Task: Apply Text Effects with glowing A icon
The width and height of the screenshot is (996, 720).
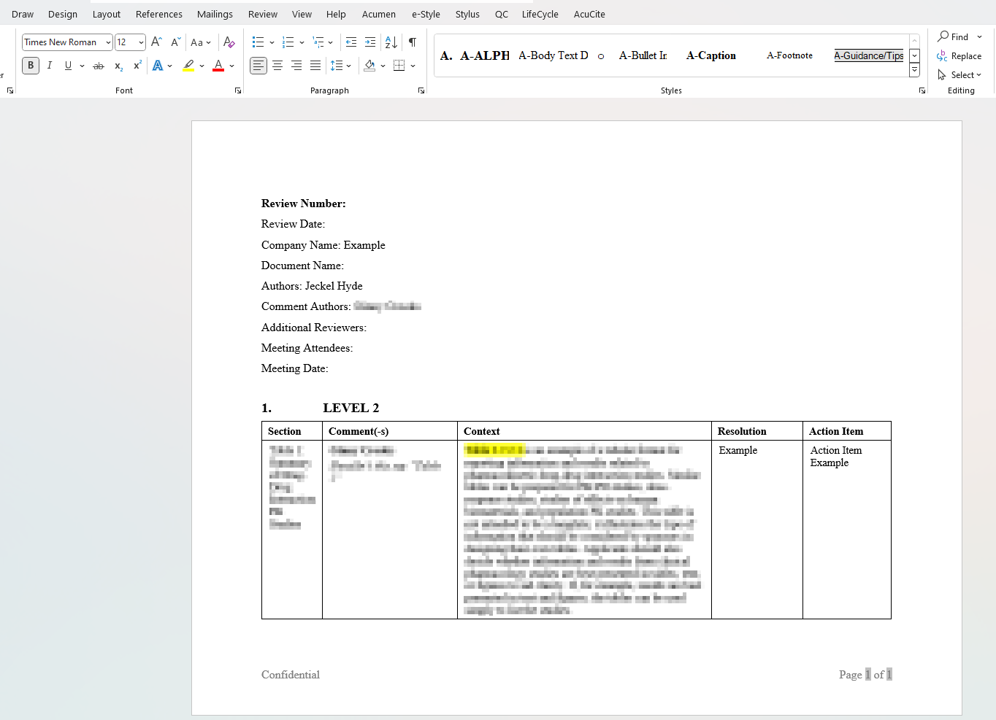Action: point(158,66)
